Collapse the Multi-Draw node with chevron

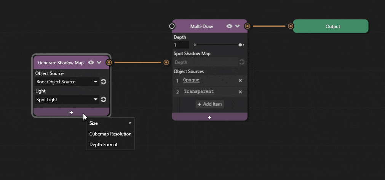238,27
